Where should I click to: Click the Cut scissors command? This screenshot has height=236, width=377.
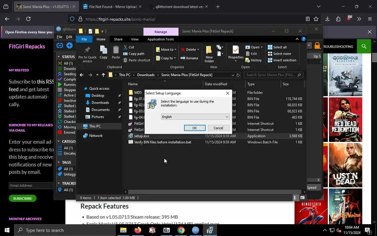click(x=129, y=47)
